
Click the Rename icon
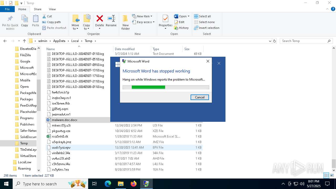111,18
